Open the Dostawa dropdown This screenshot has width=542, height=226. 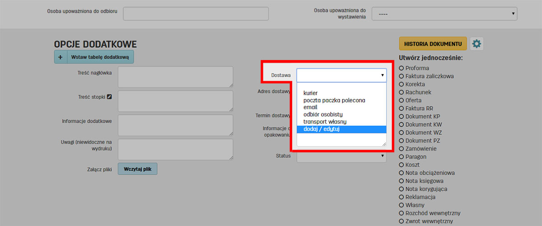tap(341, 75)
